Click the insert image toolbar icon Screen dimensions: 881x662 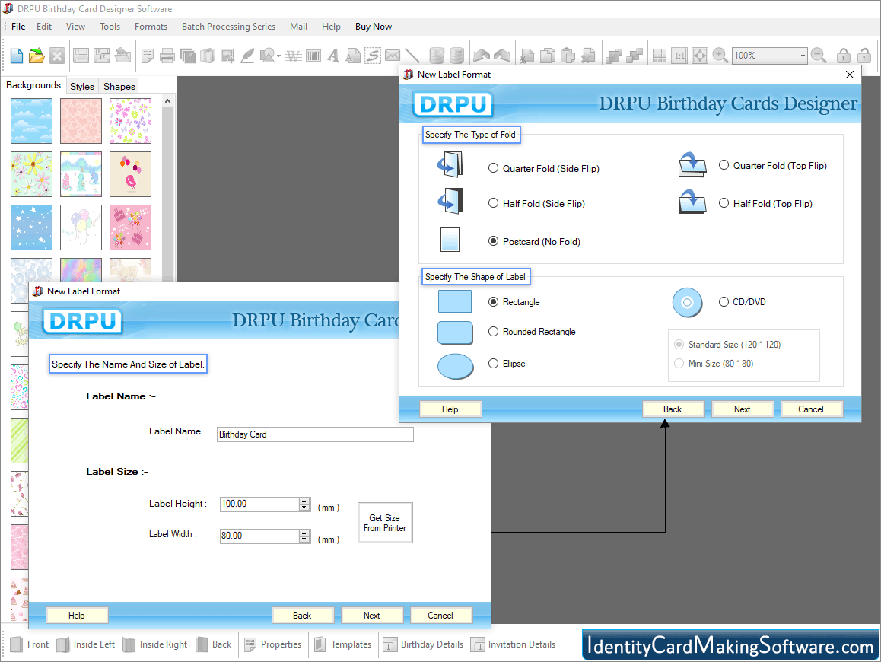pos(227,56)
